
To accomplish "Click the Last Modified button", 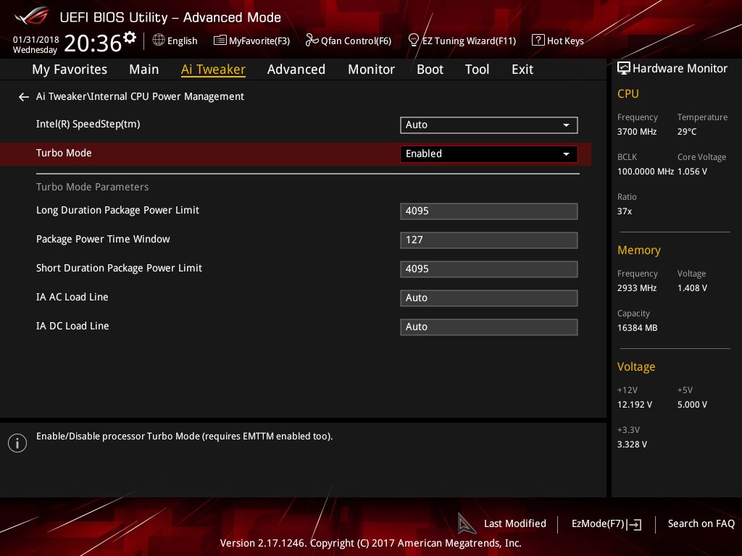I will coord(514,523).
